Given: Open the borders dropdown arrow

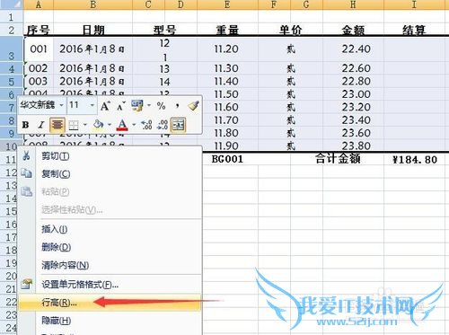Looking at the screenshot, I should coord(85,125).
